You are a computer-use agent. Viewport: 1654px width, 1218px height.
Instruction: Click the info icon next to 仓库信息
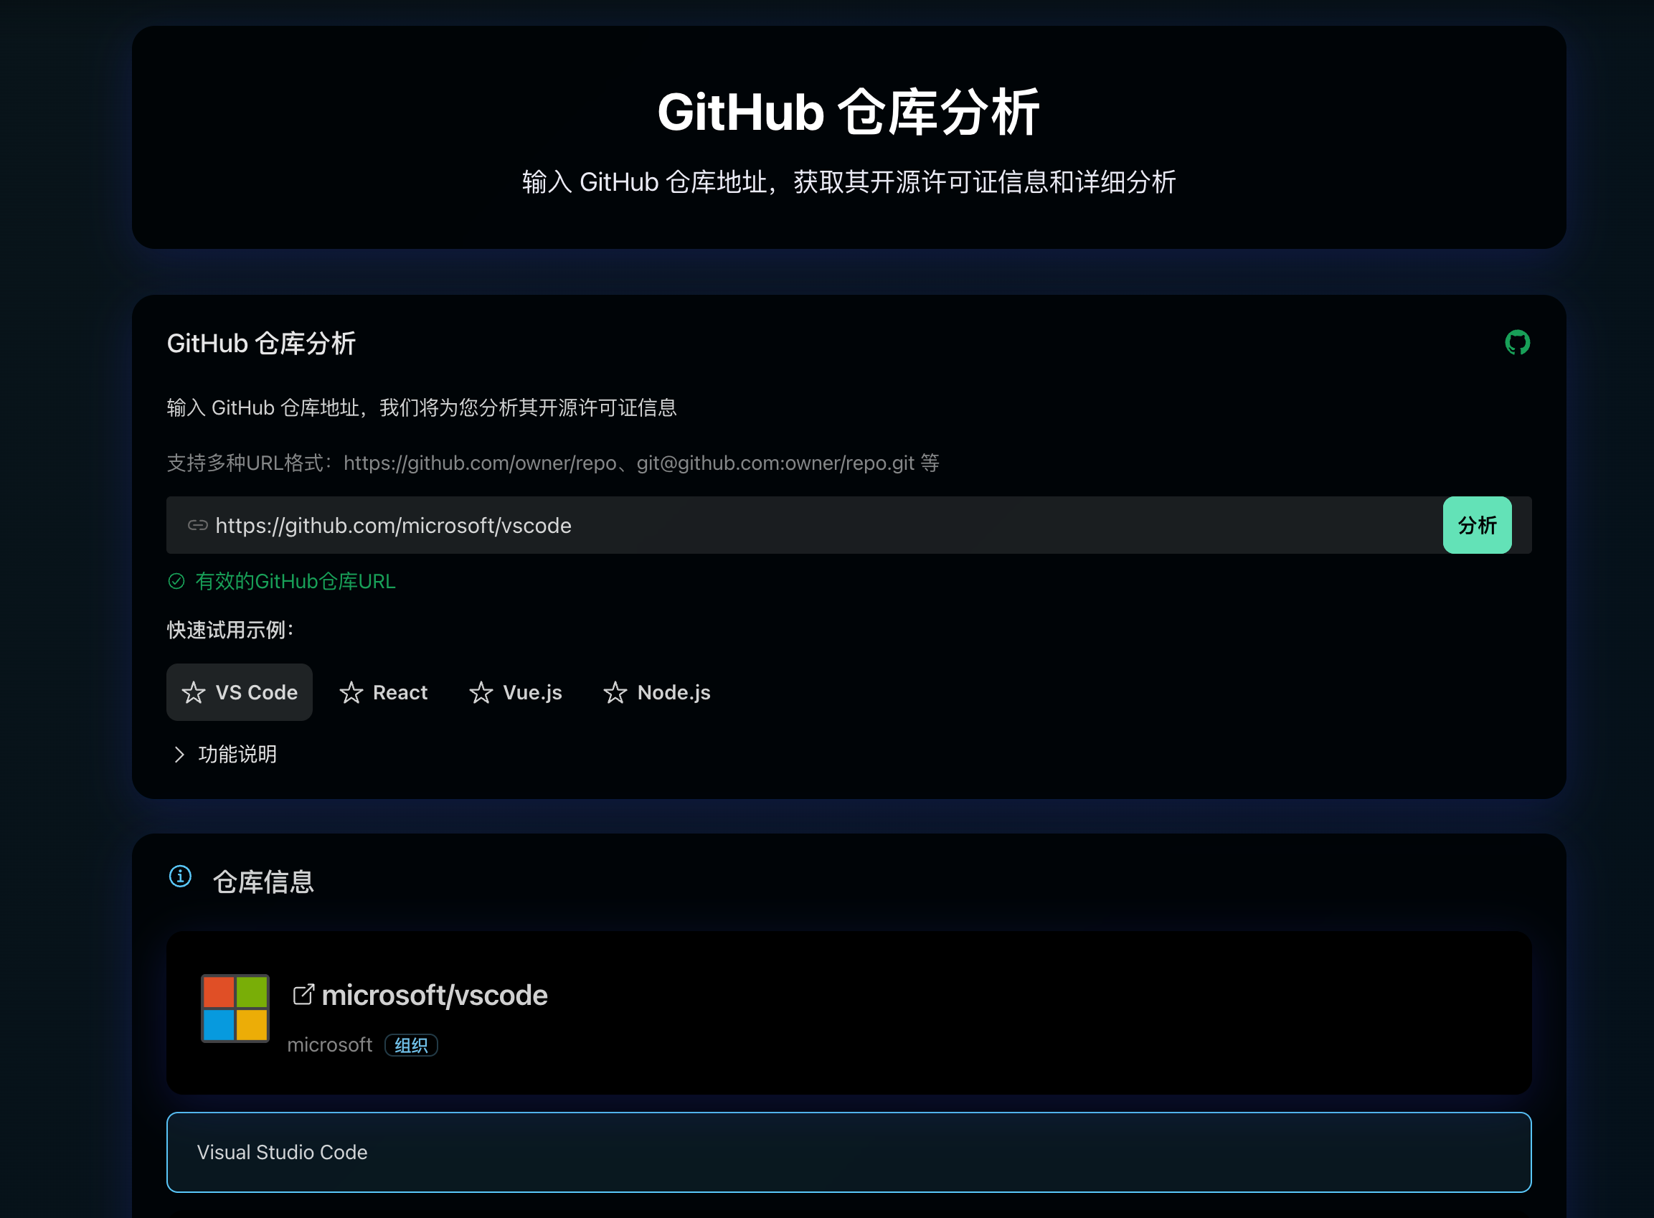click(180, 876)
